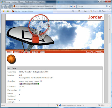Click the Print icon in command bar
Viewport: 112px width, 108px height.
[x=85, y=11]
